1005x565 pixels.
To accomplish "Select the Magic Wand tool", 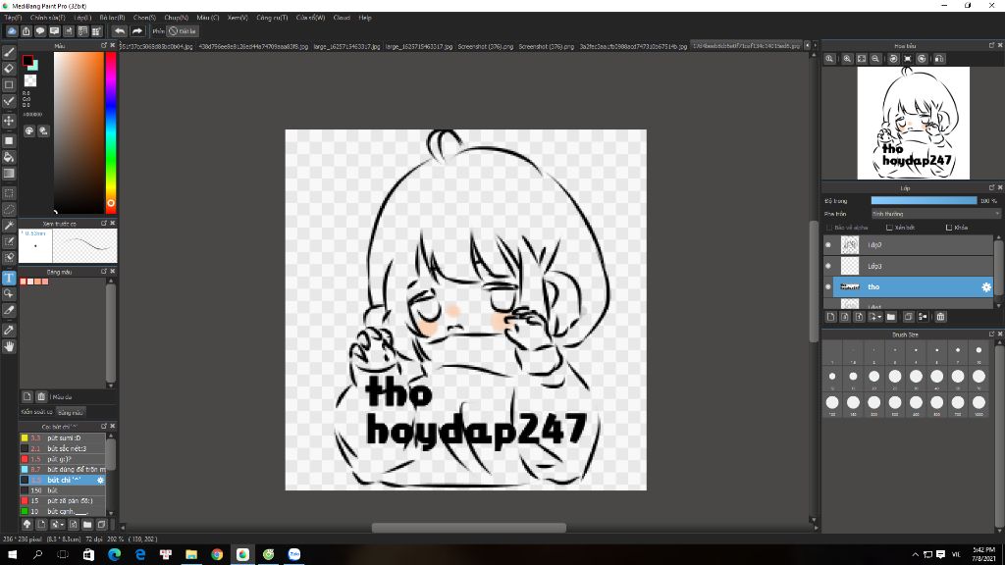I will 9,226.
